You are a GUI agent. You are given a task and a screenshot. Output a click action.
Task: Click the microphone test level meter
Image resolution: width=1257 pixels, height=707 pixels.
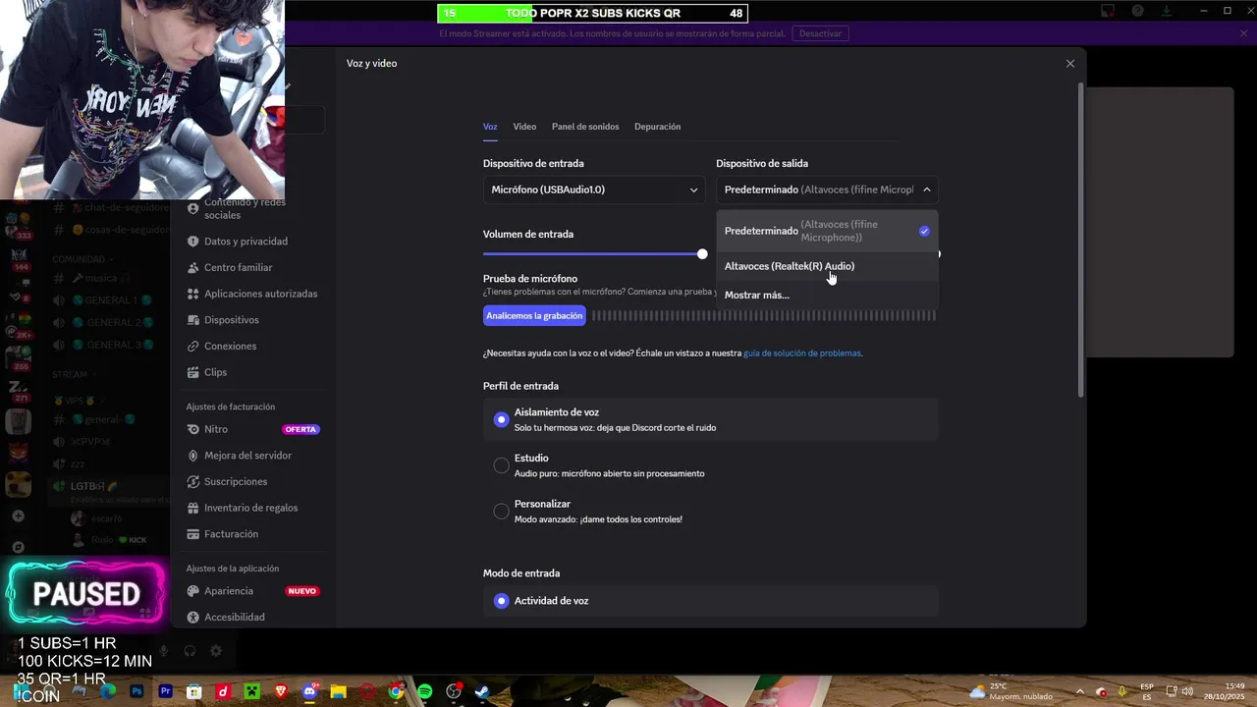pos(763,315)
